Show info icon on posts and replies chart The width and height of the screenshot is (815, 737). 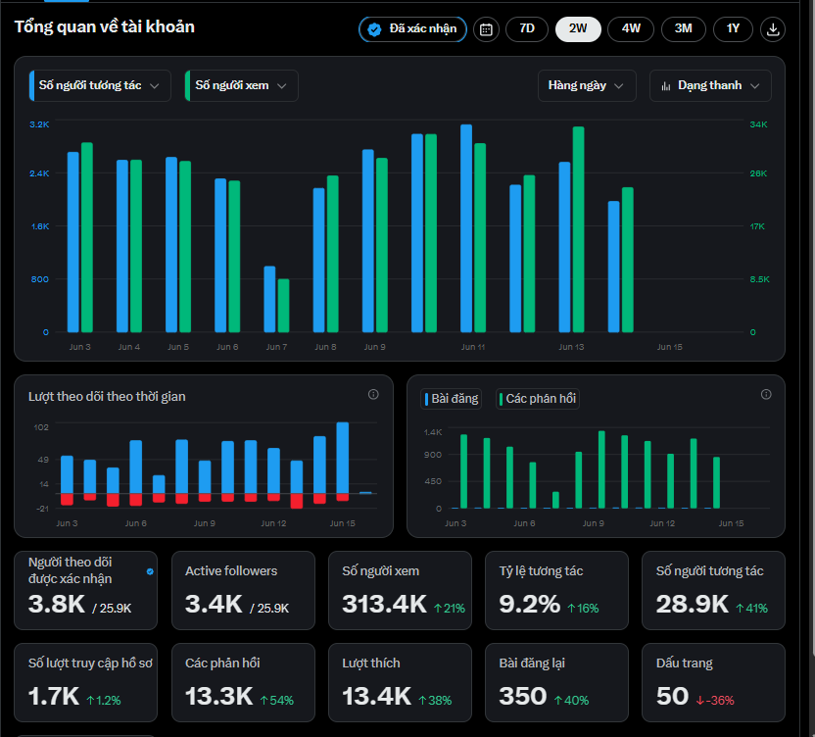[x=766, y=394]
